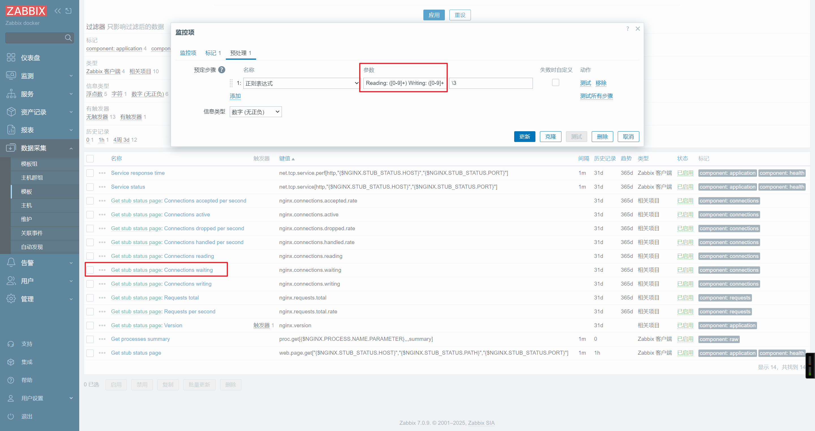
Task: Switch to the 监控项 tab in dialog
Action: pos(188,53)
